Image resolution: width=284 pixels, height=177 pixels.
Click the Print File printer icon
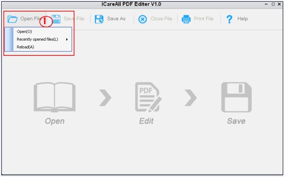[186, 19]
